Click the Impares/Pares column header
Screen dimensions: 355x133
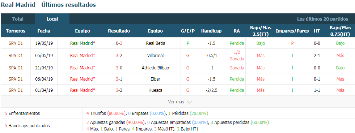(x=292, y=31)
